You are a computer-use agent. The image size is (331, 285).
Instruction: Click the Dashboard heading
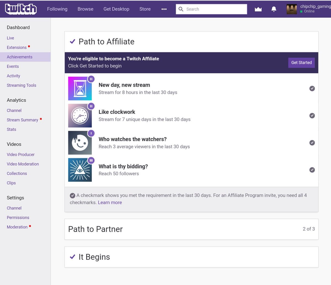18,27
